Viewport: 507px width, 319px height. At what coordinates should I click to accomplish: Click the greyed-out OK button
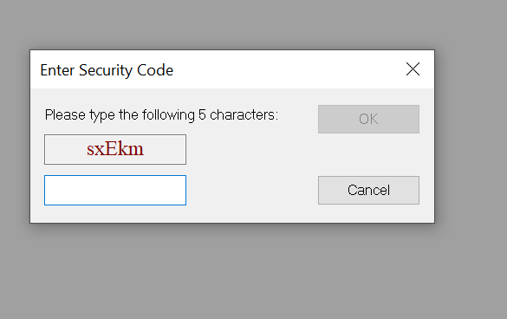[368, 119]
